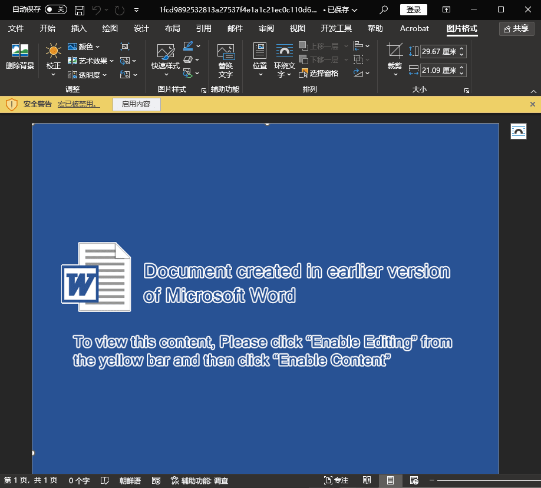Viewport: 541px width, 488px height.
Task: Open the Customize Quick Access Toolbar dropdown
Action: [x=136, y=10]
